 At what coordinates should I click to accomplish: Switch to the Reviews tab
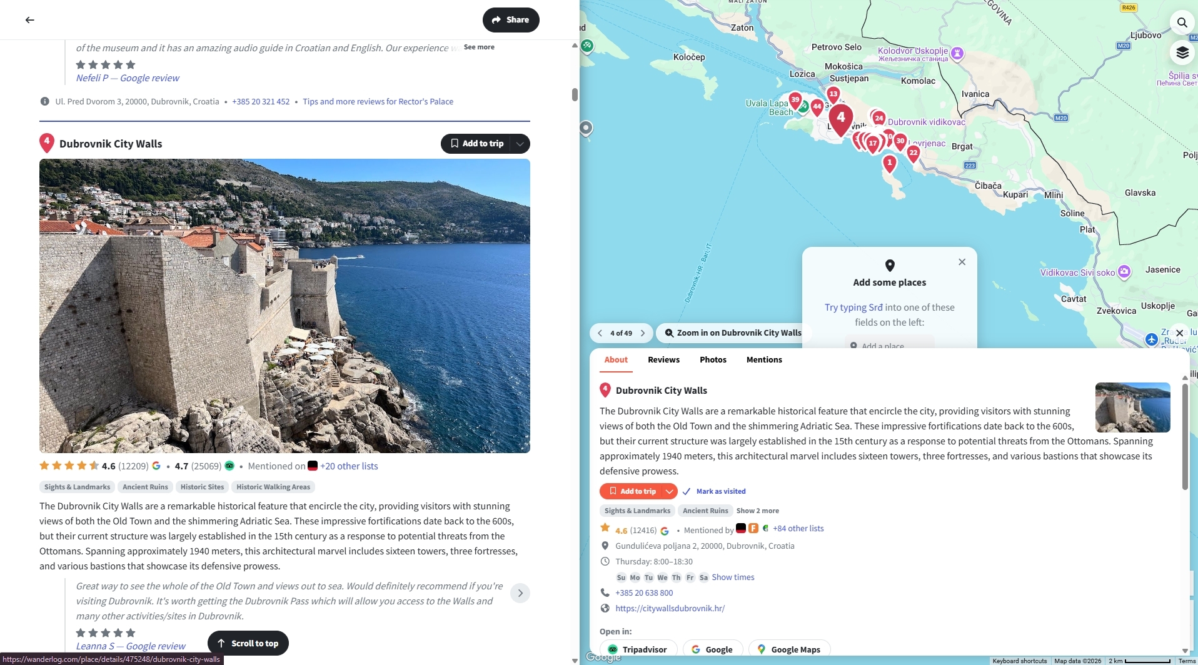click(x=663, y=360)
